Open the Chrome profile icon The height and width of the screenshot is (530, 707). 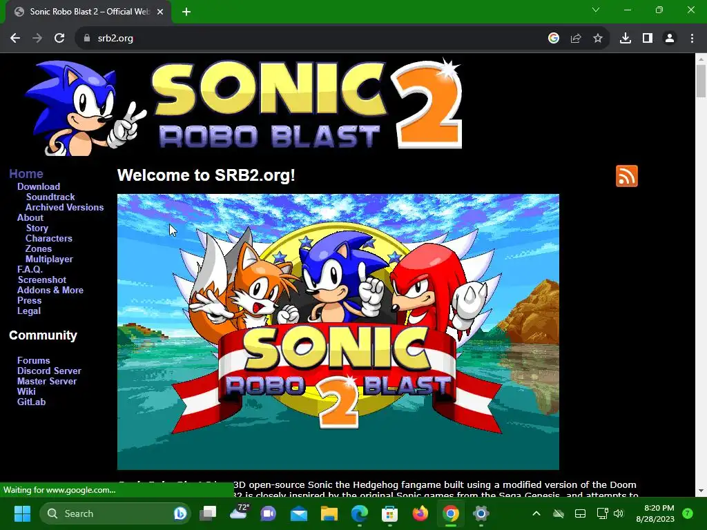(x=670, y=39)
